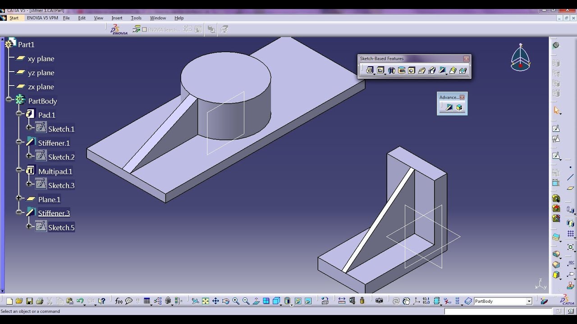Image resolution: width=577 pixels, height=324 pixels.
Task: Click the Stiffener icon in Advanced toolbar
Action: (449, 107)
